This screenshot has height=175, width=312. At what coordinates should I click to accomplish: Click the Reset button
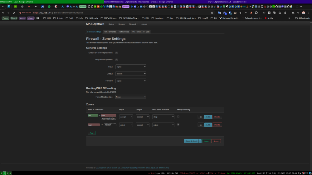coord(216,141)
